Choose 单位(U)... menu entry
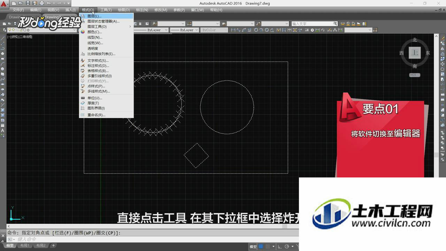The height and width of the screenshot is (251, 446). pos(106,98)
